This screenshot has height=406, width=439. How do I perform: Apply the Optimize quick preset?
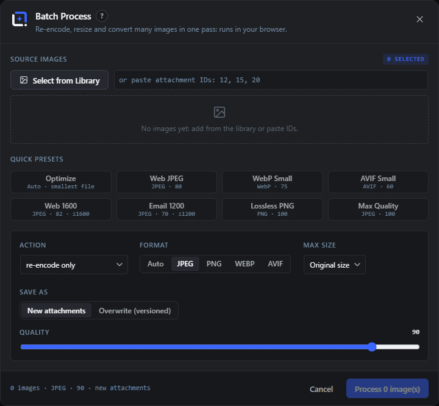pos(61,182)
